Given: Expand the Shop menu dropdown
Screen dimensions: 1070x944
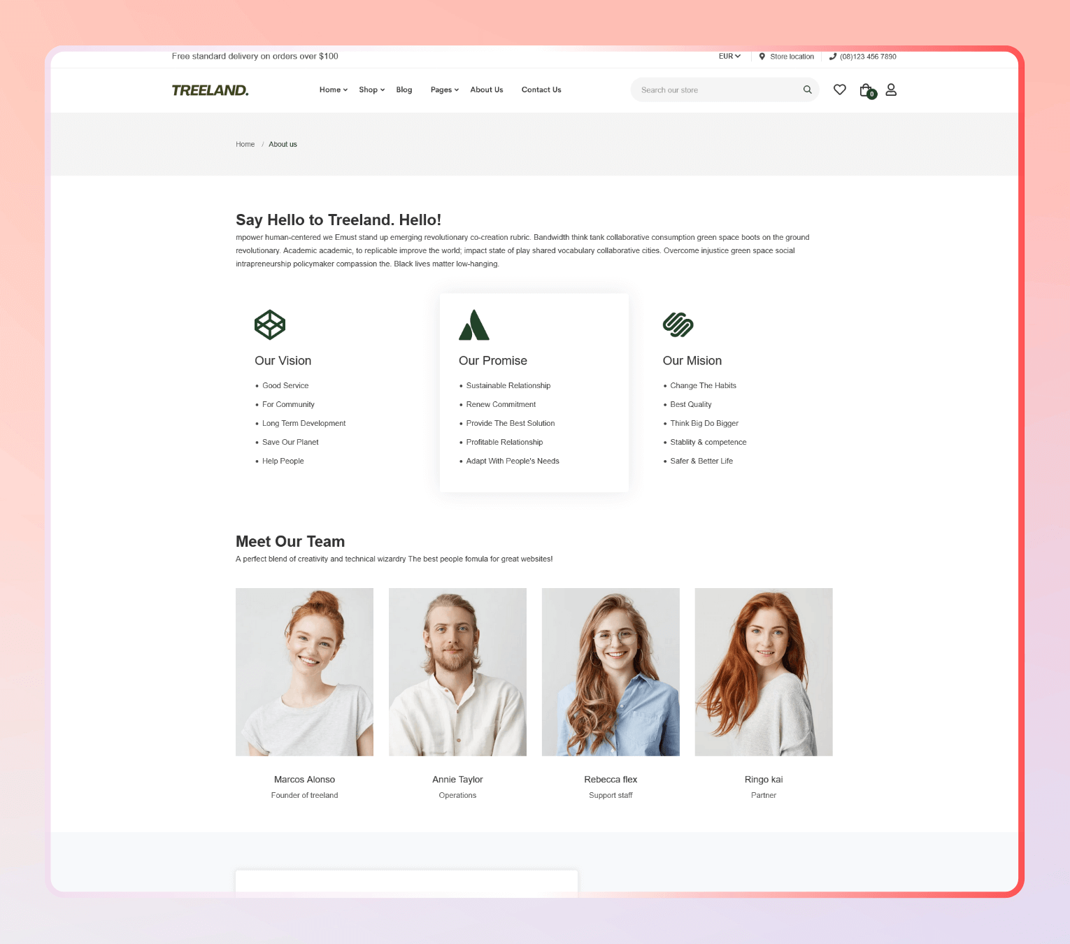Looking at the screenshot, I should [x=372, y=90].
